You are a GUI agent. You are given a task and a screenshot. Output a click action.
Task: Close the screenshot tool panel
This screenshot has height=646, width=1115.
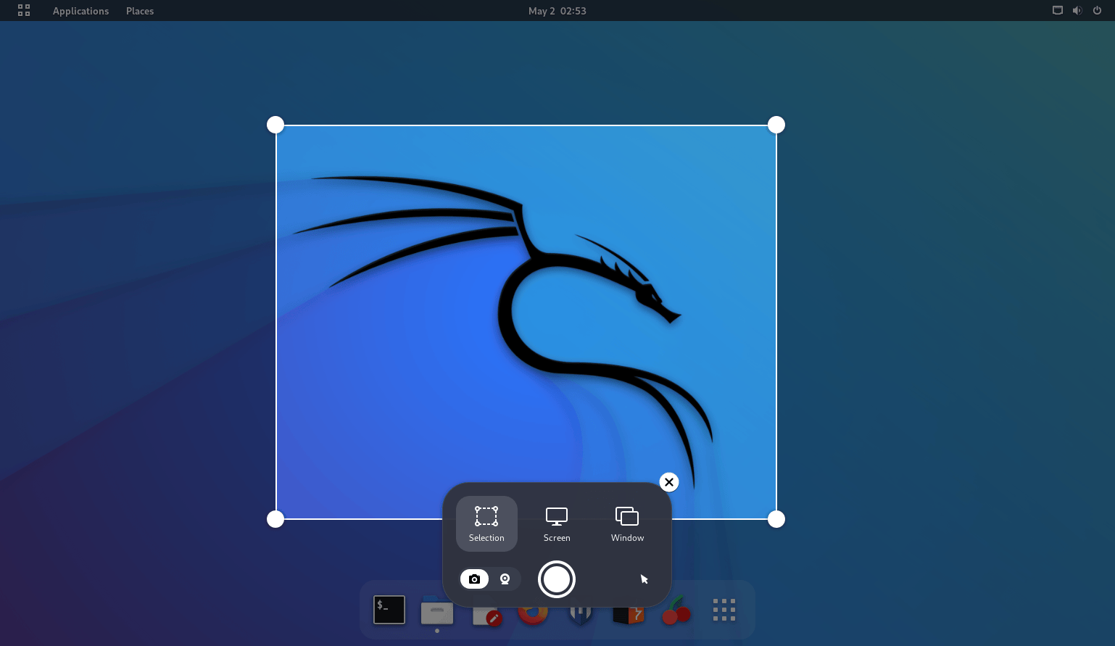pyautogui.click(x=669, y=482)
